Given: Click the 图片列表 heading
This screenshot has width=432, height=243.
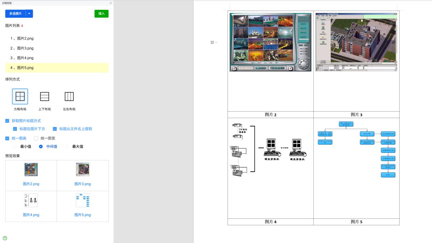Looking at the screenshot, I should tap(13, 26).
